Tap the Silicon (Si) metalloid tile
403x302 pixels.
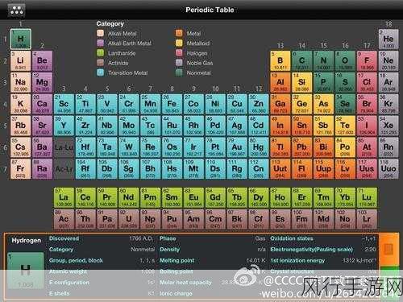301,82
